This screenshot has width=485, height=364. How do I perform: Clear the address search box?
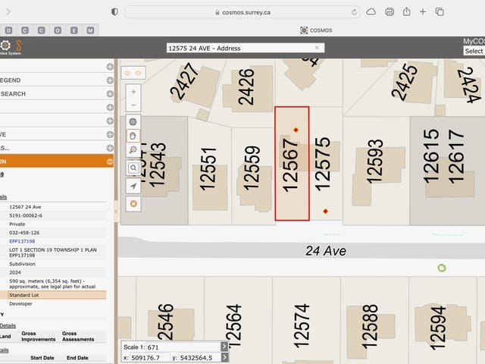[318, 48]
